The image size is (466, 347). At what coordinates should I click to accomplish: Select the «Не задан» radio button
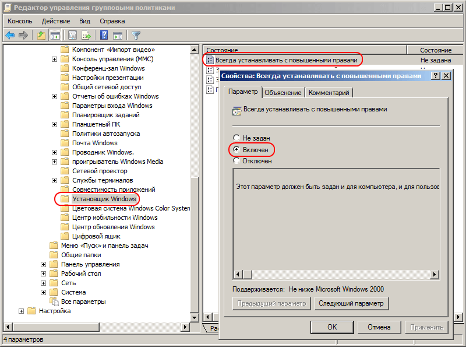[236, 138]
